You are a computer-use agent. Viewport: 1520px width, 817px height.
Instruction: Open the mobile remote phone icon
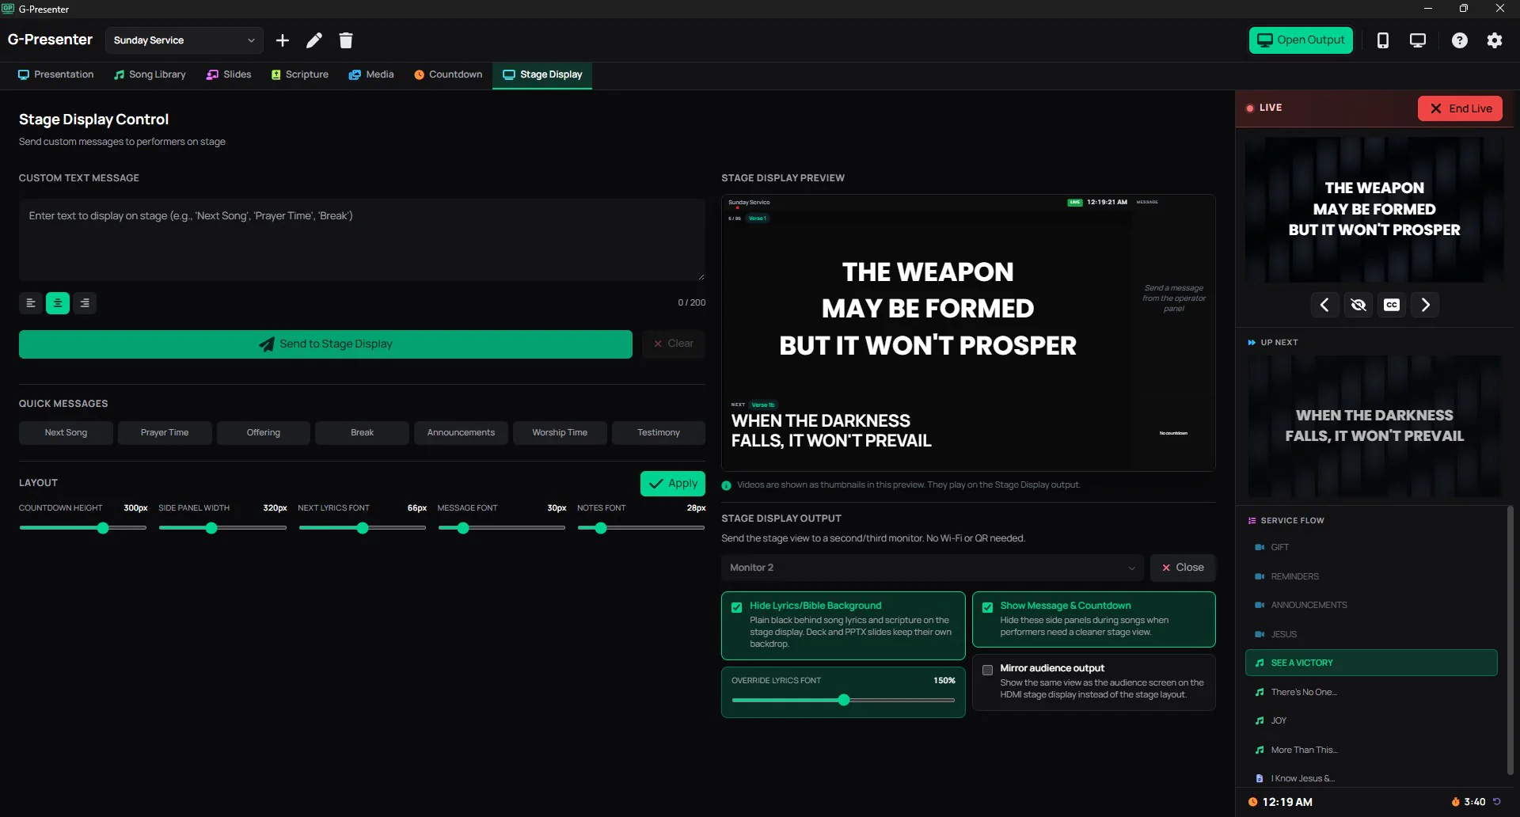(x=1383, y=40)
